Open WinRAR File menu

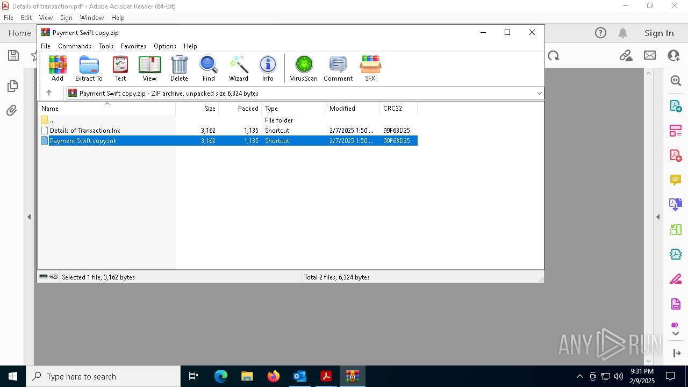[46, 46]
